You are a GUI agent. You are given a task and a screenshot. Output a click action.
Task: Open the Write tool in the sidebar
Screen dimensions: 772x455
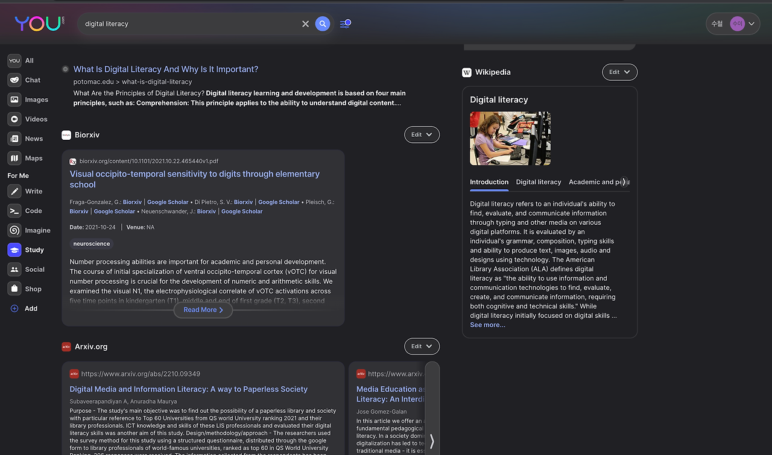(25, 192)
